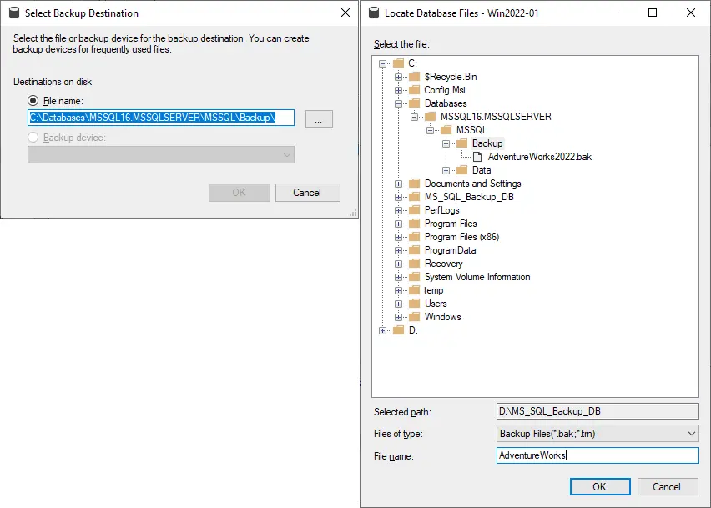Select the ProgramData folder label
Viewport: 711px width, 508px height.
(x=450, y=250)
